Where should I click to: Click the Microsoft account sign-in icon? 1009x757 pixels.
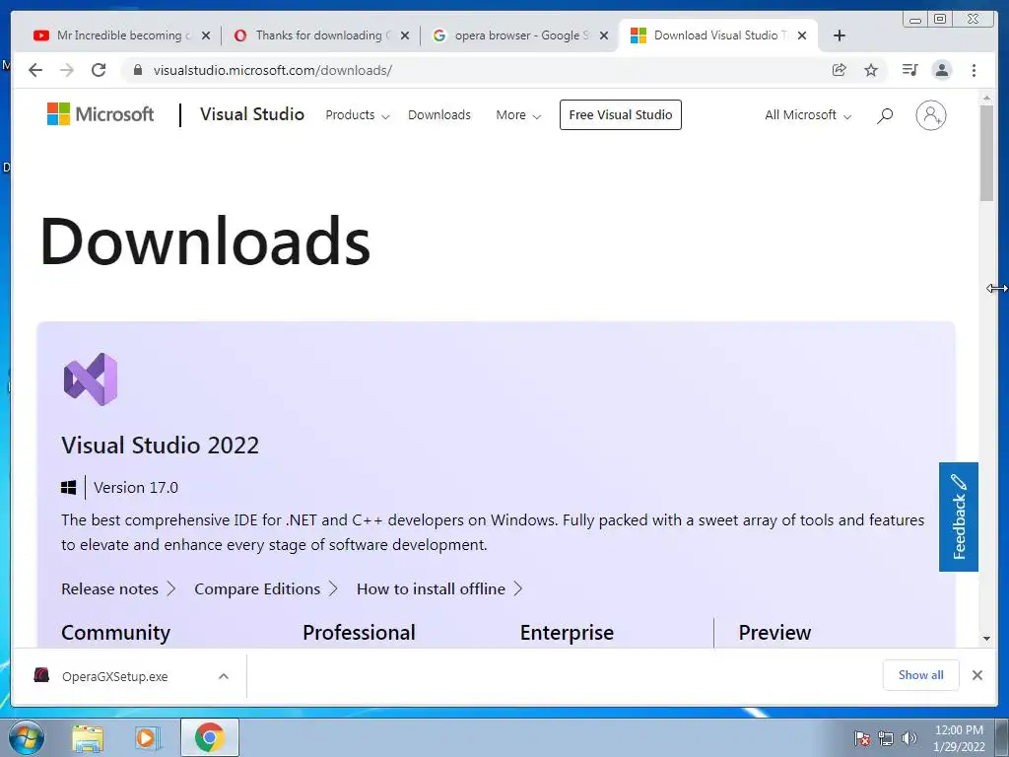pyautogui.click(x=931, y=116)
